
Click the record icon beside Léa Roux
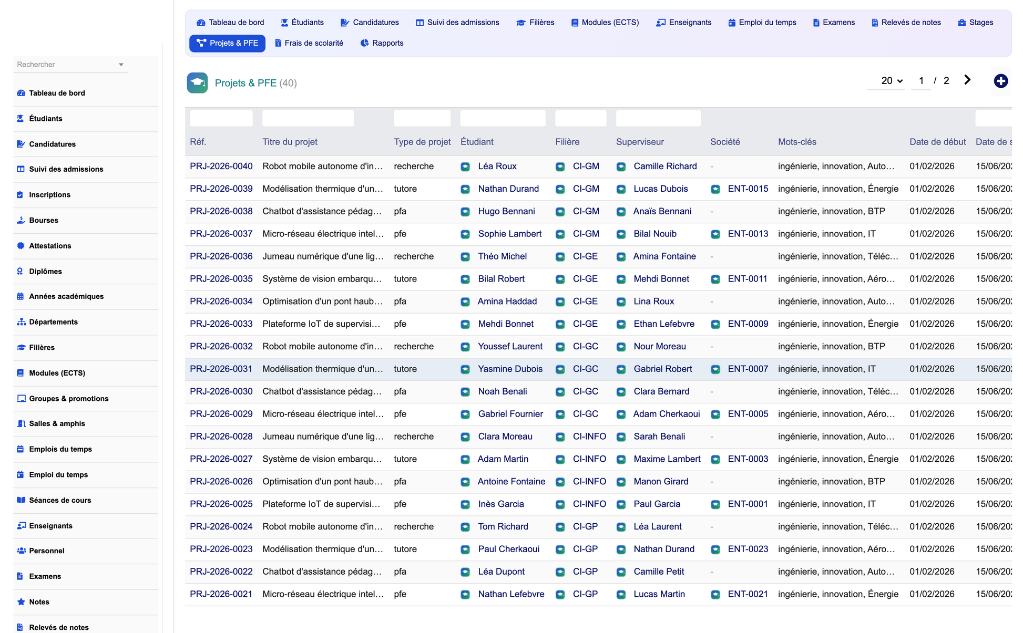465,167
